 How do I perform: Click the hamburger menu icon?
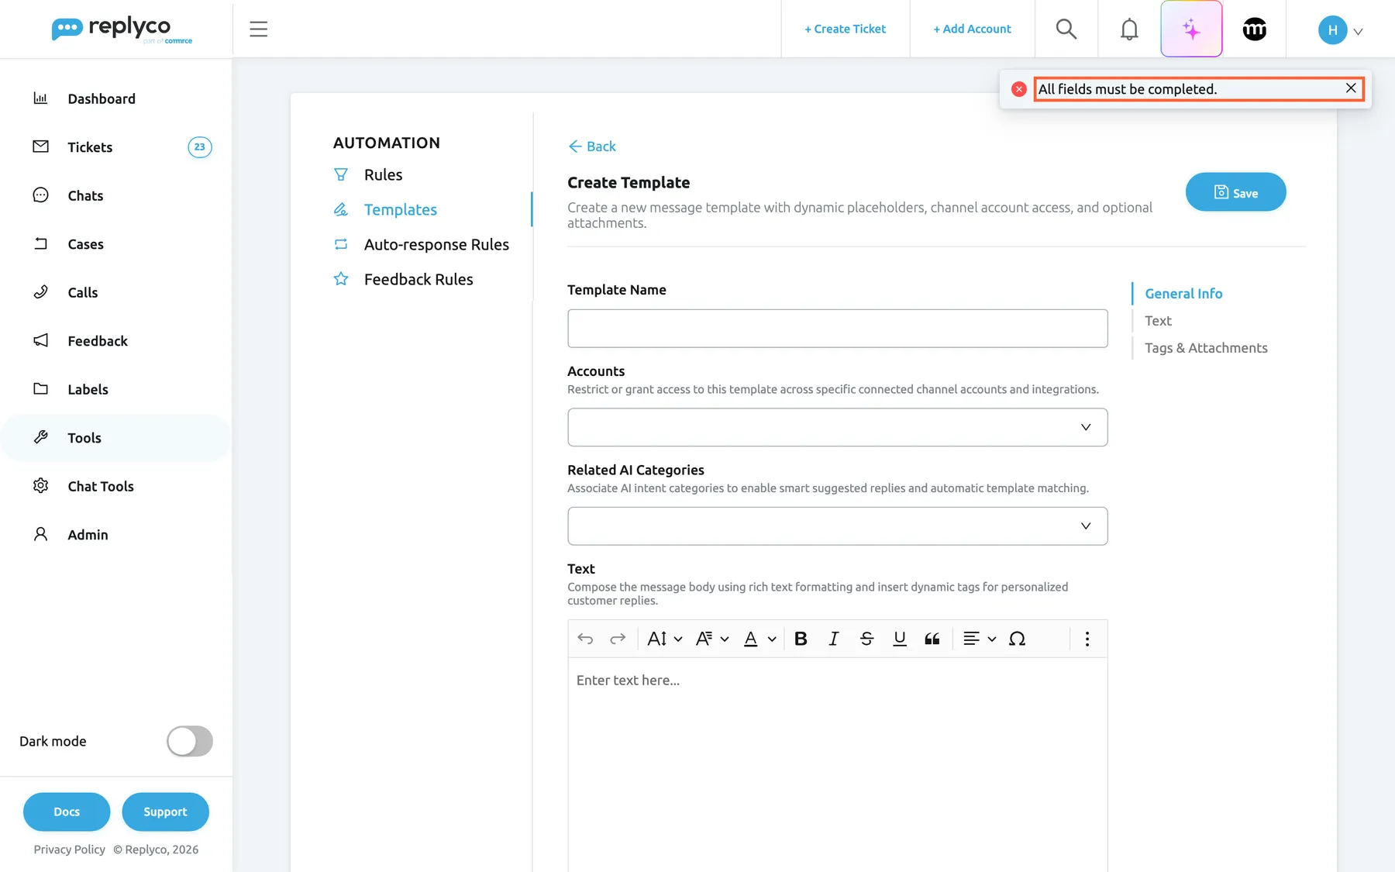click(x=258, y=29)
